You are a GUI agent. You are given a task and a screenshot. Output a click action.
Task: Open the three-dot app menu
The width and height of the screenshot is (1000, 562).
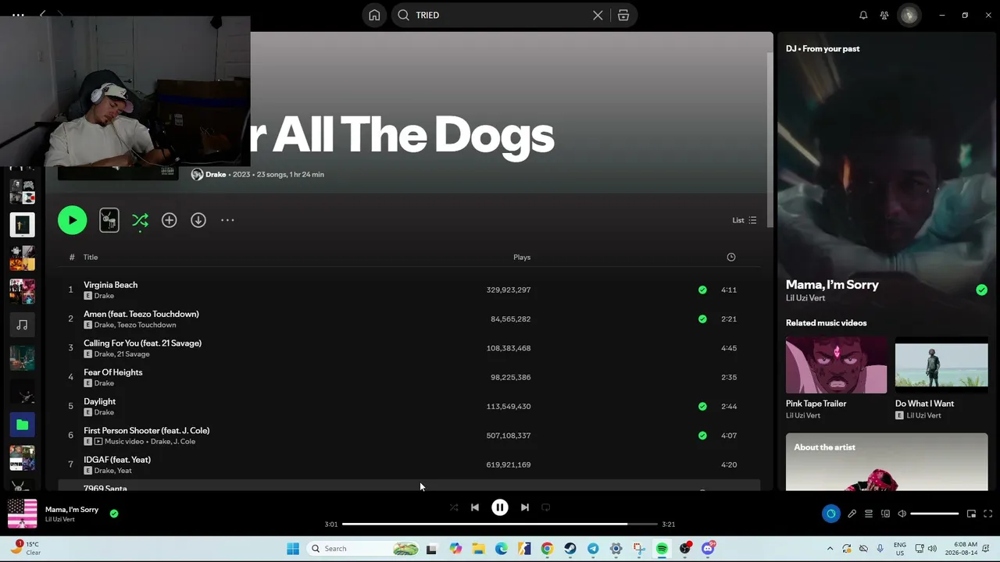pos(18,15)
